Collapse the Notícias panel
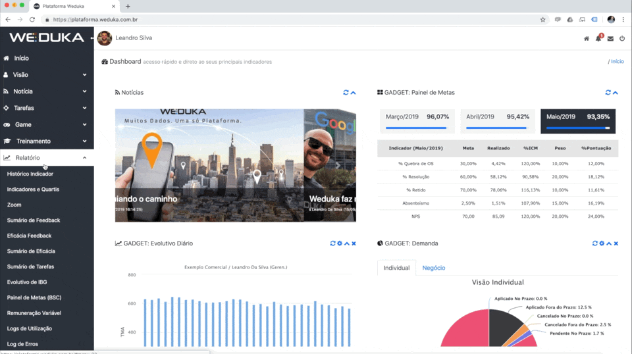Image resolution: width=632 pixels, height=354 pixels. coord(353,93)
